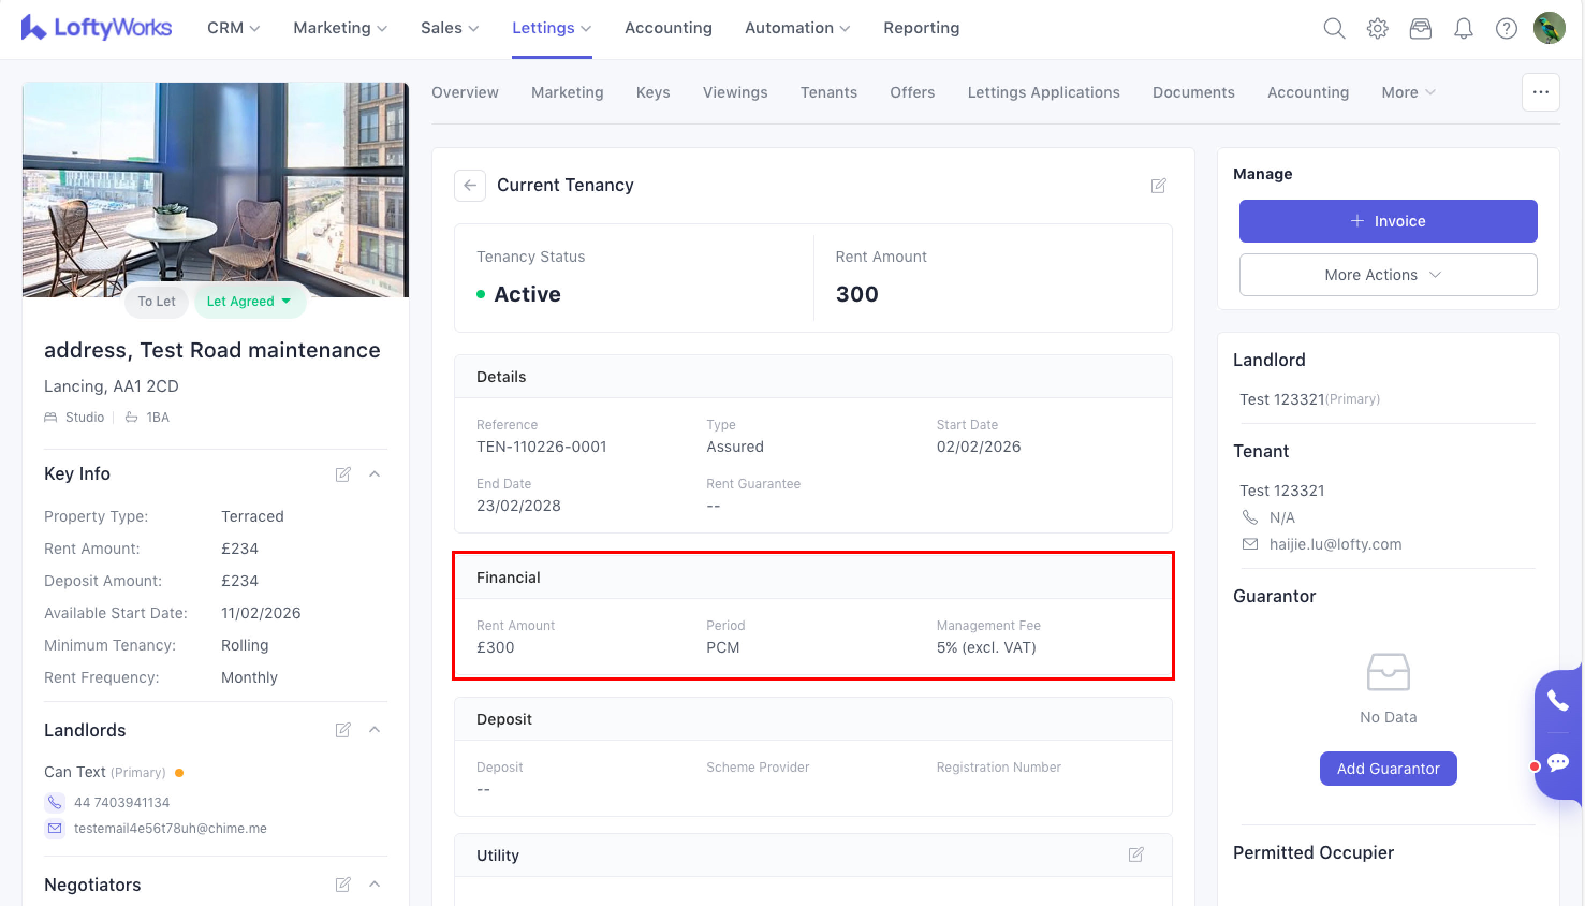This screenshot has width=1585, height=906.
Task: Switch to the Tenants tab
Action: pyautogui.click(x=828, y=92)
